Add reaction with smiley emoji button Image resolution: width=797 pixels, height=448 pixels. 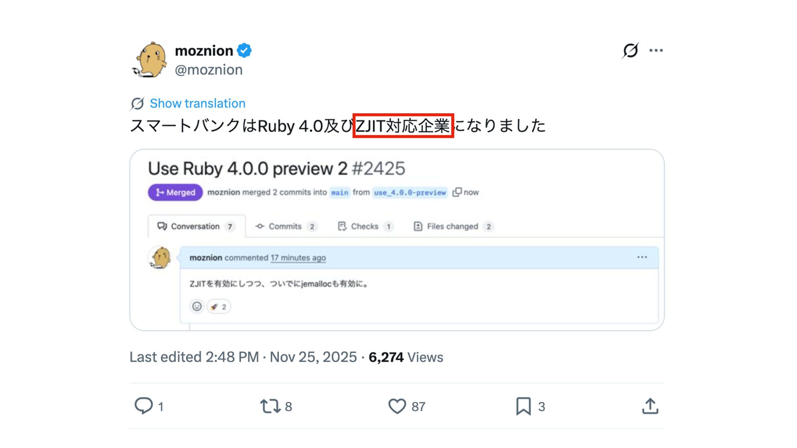coord(197,307)
